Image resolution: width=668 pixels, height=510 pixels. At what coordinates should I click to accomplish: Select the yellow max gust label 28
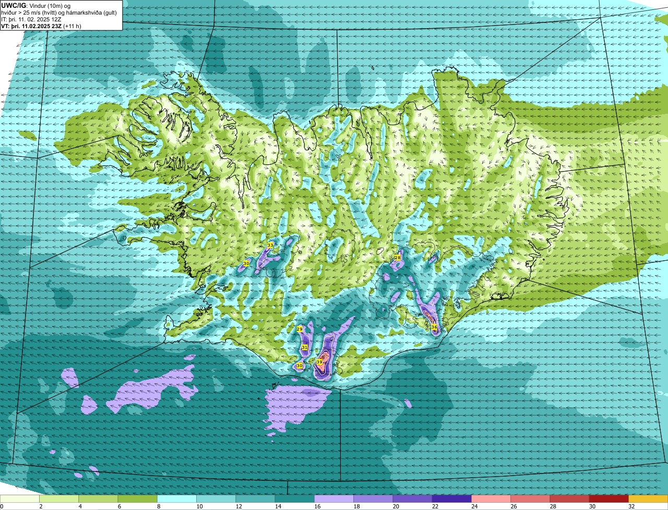pos(397,258)
